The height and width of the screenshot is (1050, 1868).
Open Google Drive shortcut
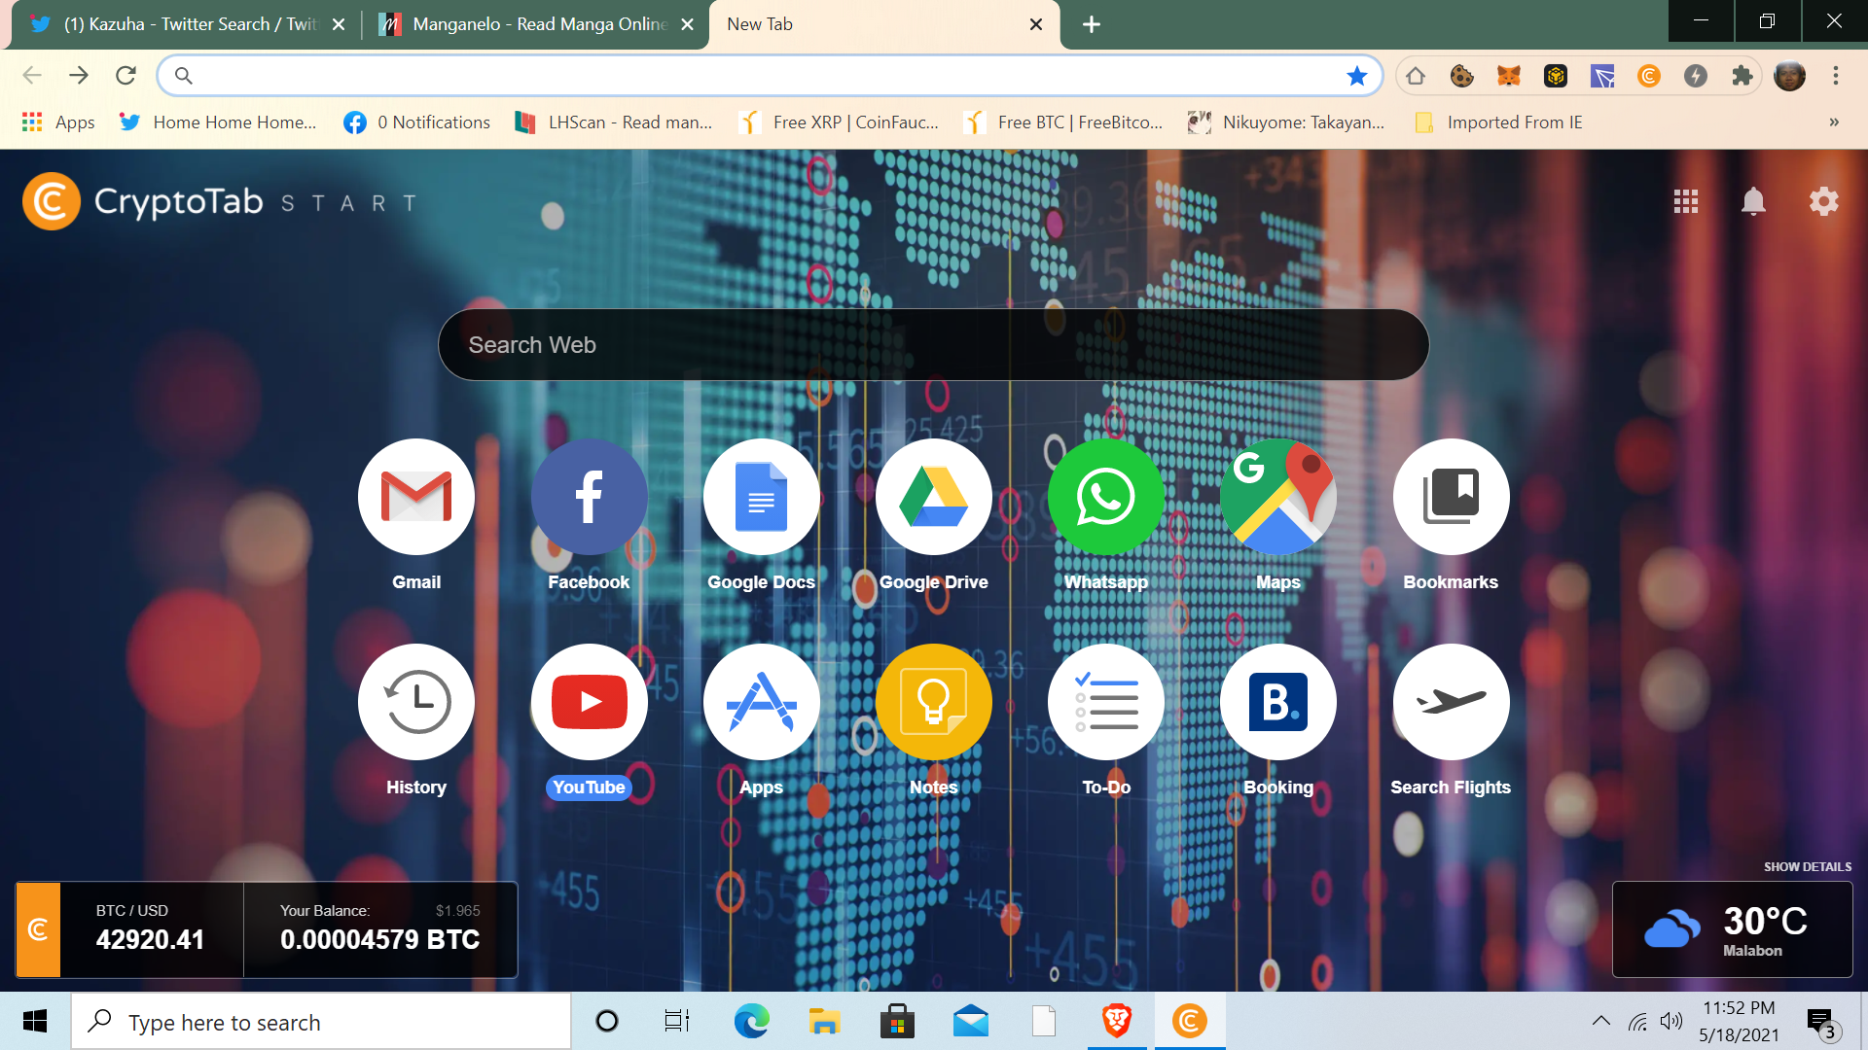(x=934, y=497)
